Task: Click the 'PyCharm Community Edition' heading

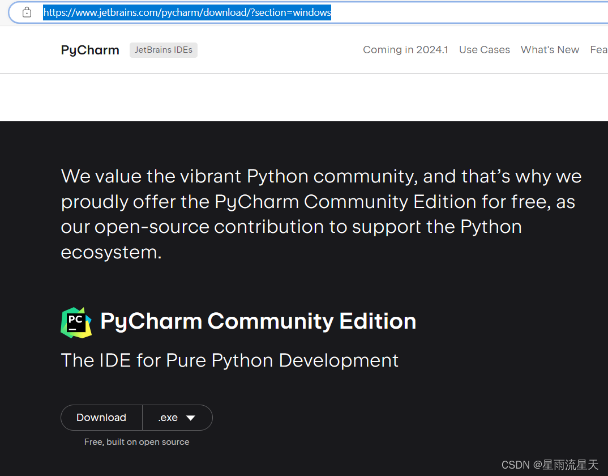Action: pyautogui.click(x=258, y=321)
